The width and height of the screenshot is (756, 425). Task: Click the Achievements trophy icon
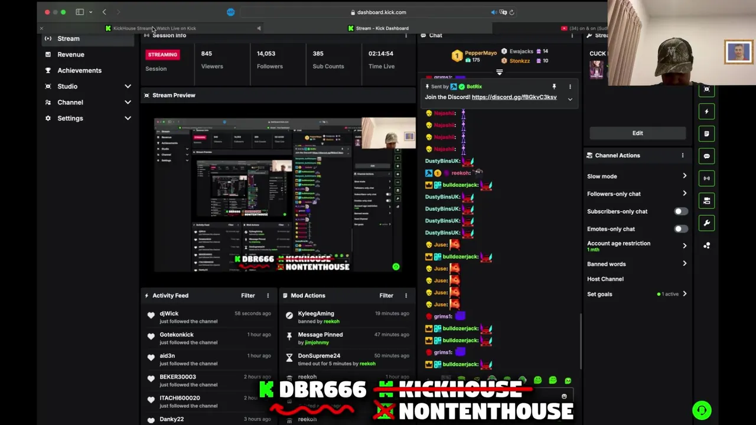pyautogui.click(x=48, y=70)
